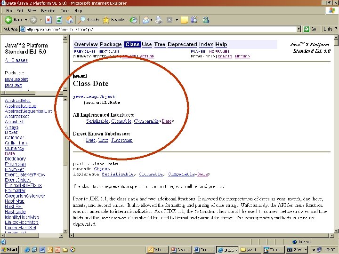Click inside the address URL field
Screen dimensions: 339x254
tap(161, 29)
